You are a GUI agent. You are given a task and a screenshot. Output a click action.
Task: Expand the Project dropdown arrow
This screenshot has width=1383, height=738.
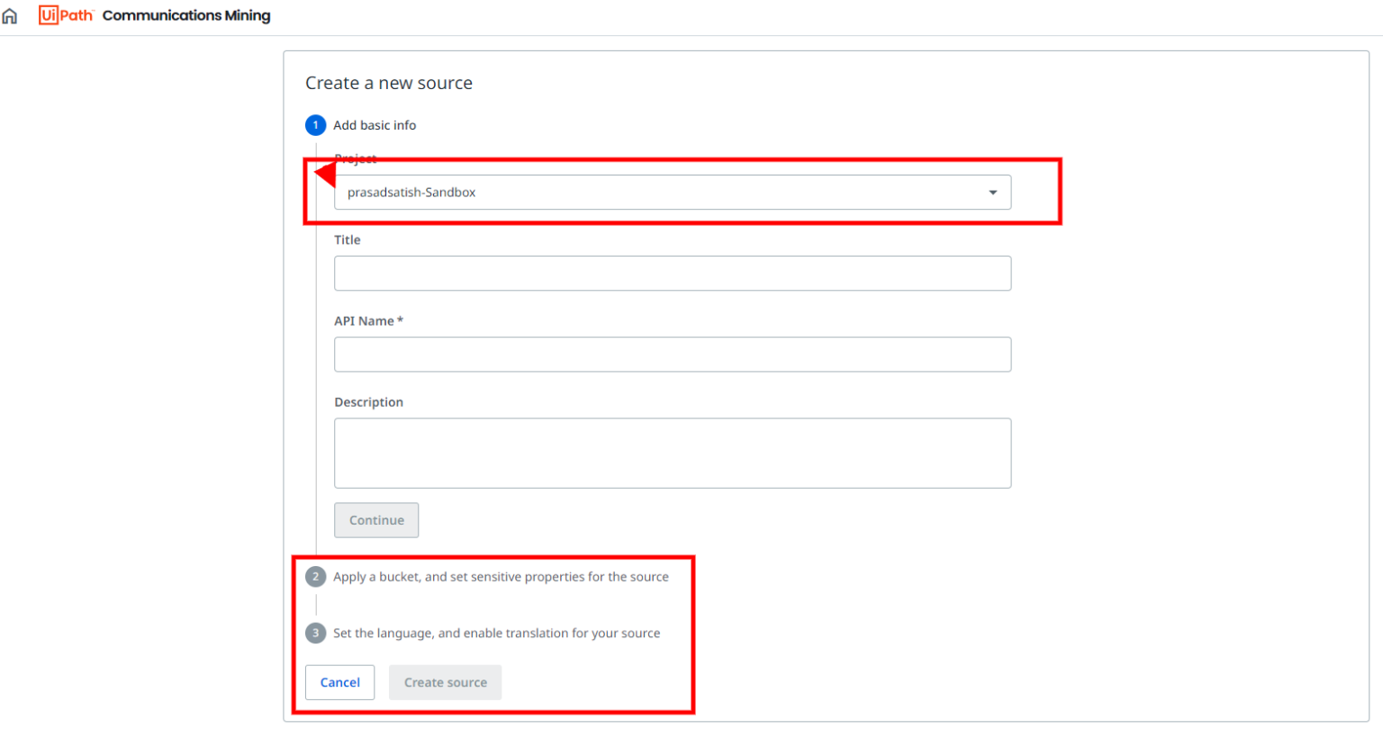point(992,193)
